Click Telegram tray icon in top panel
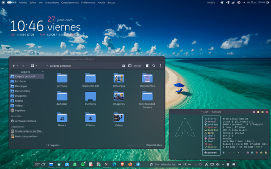Screen dimensions: 271x169 [x=228, y=3]
